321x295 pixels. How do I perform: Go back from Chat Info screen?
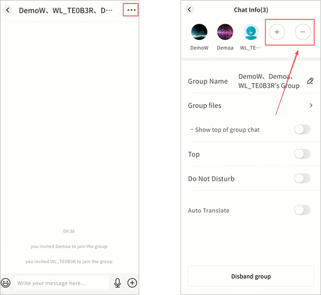[x=189, y=10]
